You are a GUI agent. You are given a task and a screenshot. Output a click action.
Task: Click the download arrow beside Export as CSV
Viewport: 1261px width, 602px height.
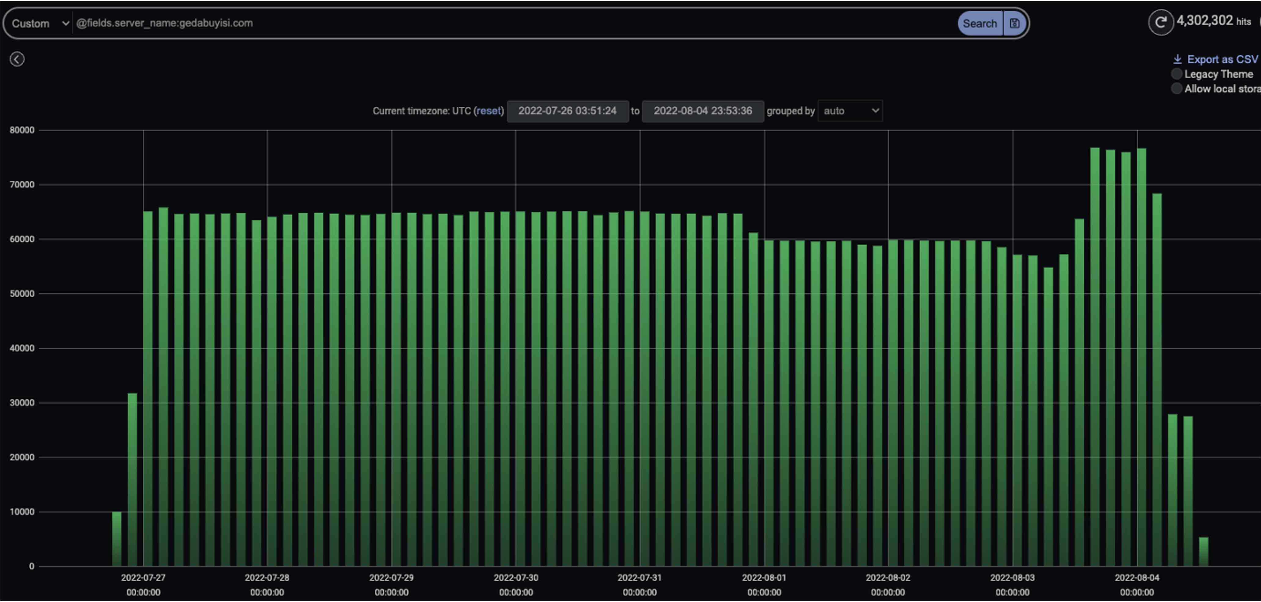[x=1177, y=59]
